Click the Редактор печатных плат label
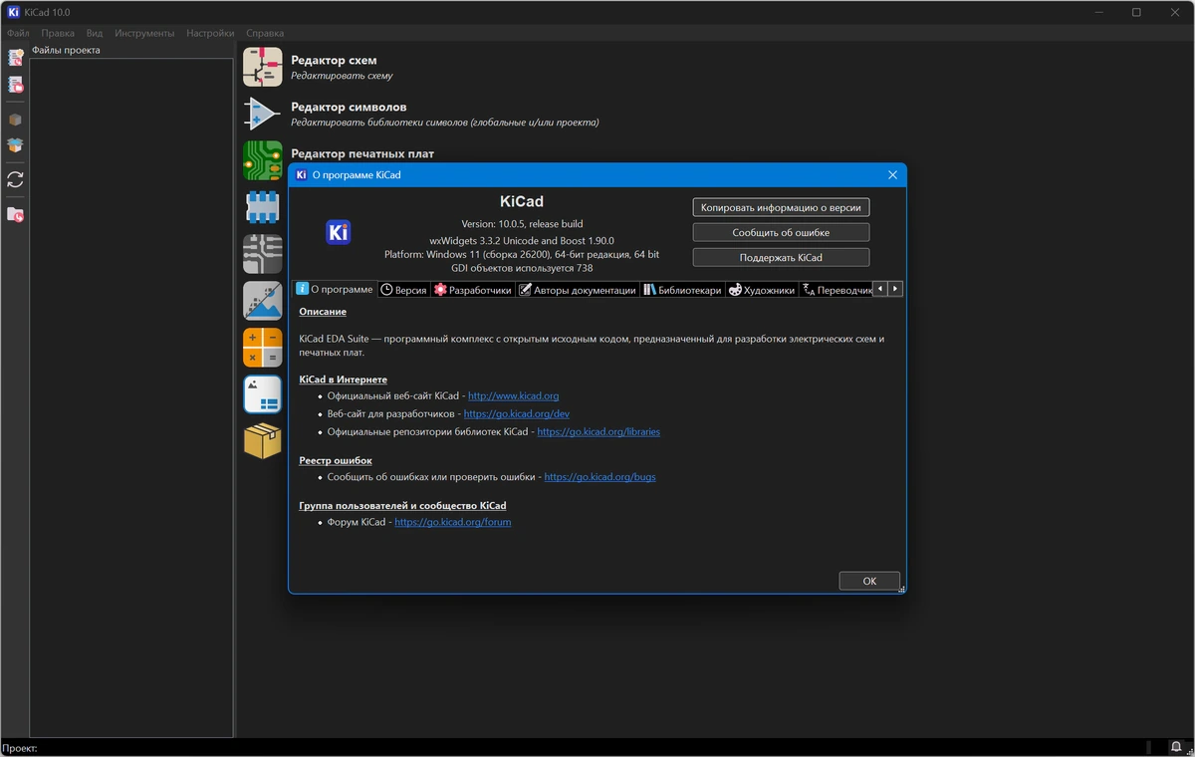 [x=362, y=153]
